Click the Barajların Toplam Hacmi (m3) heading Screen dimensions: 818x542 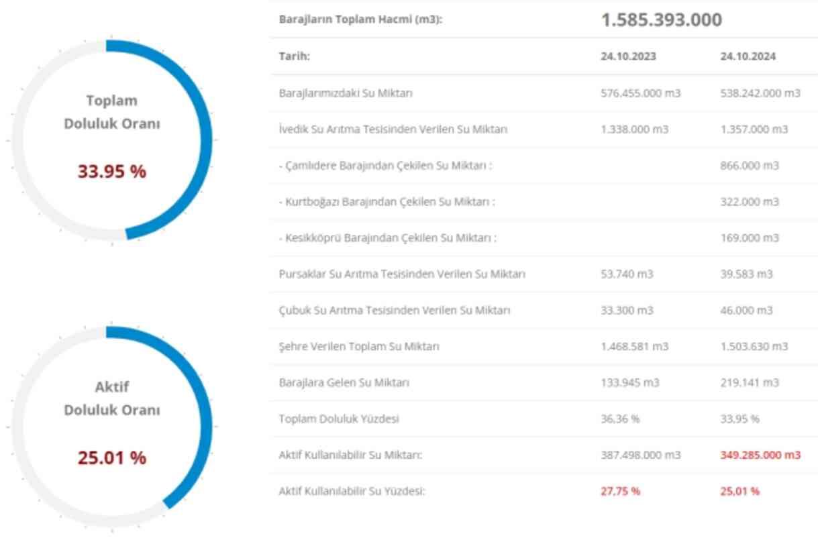360,19
